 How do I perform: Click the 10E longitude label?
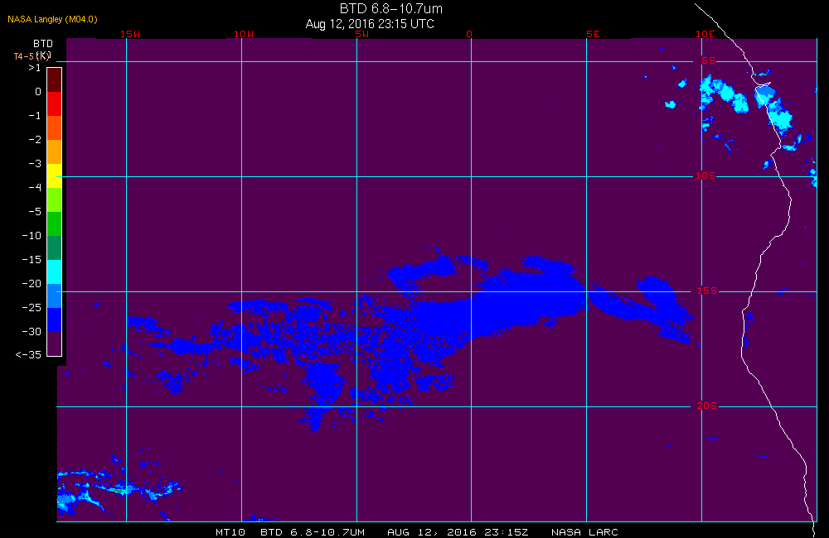coord(705,34)
